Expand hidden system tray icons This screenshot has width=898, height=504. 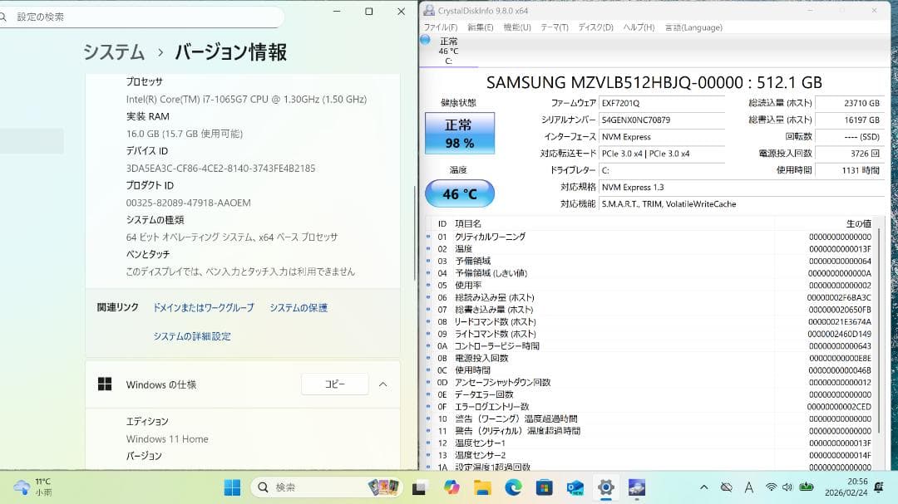point(702,487)
